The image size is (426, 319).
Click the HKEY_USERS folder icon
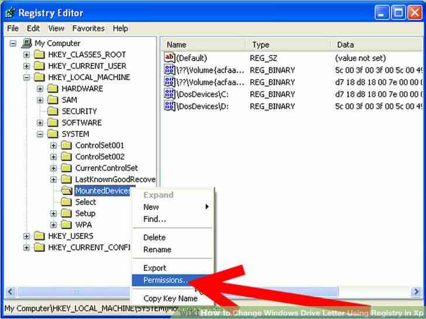tap(39, 236)
